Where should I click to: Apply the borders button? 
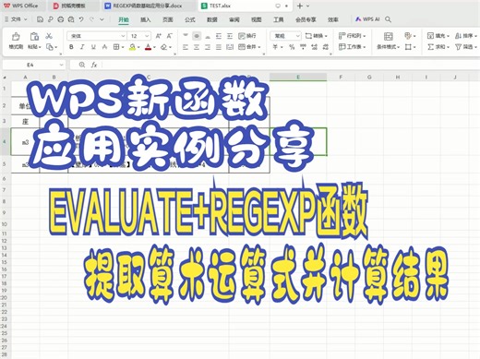pos(116,47)
